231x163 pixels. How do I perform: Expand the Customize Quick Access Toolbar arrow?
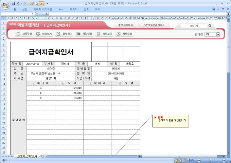coord(48,3)
